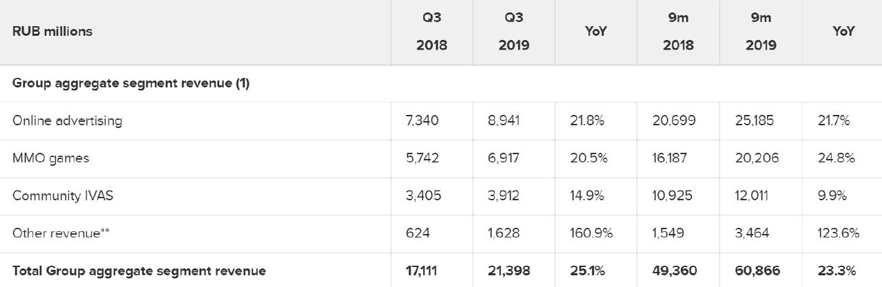Select the Q3 2018 column header
This screenshot has height=287, width=882.
[x=432, y=32]
